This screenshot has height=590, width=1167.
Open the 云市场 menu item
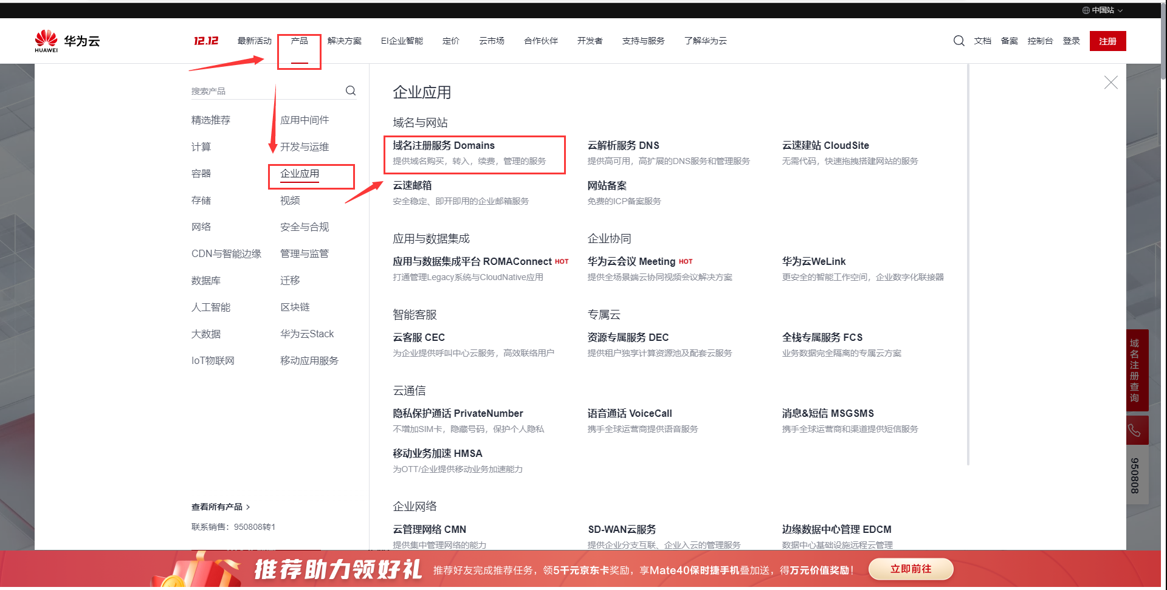point(492,41)
